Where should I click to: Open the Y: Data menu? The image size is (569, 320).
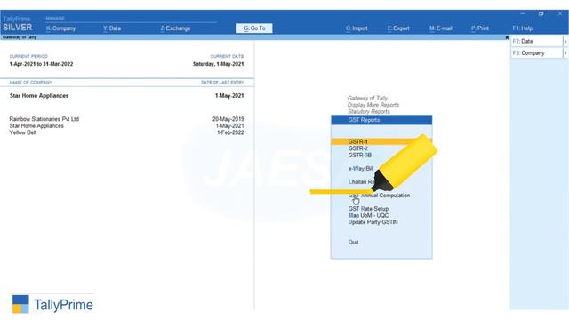(x=112, y=28)
